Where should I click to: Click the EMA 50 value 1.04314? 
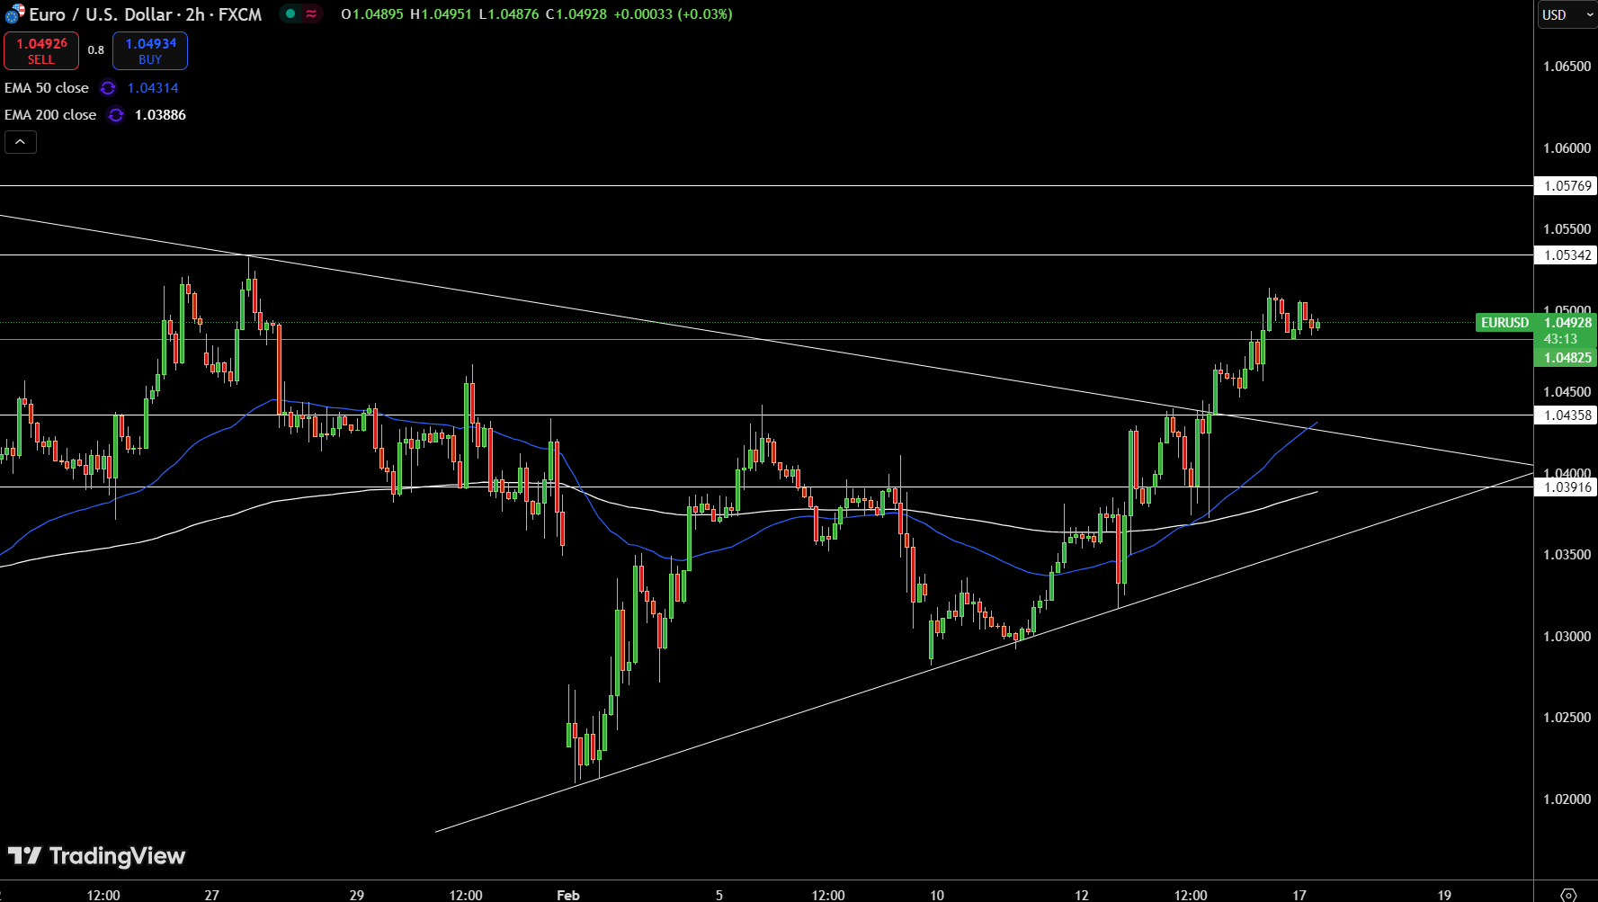tap(153, 88)
